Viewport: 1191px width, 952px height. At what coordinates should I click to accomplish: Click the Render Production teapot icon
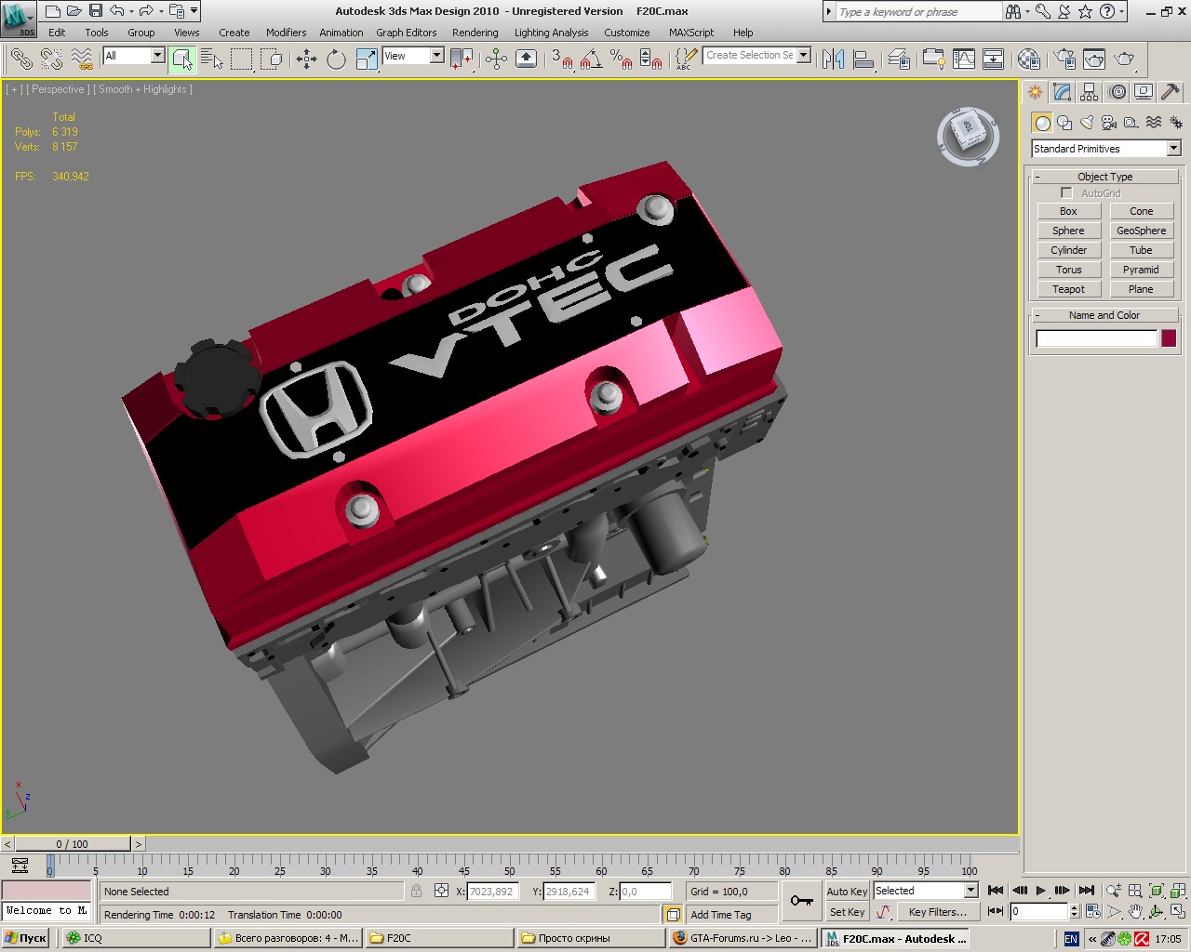[x=1125, y=59]
